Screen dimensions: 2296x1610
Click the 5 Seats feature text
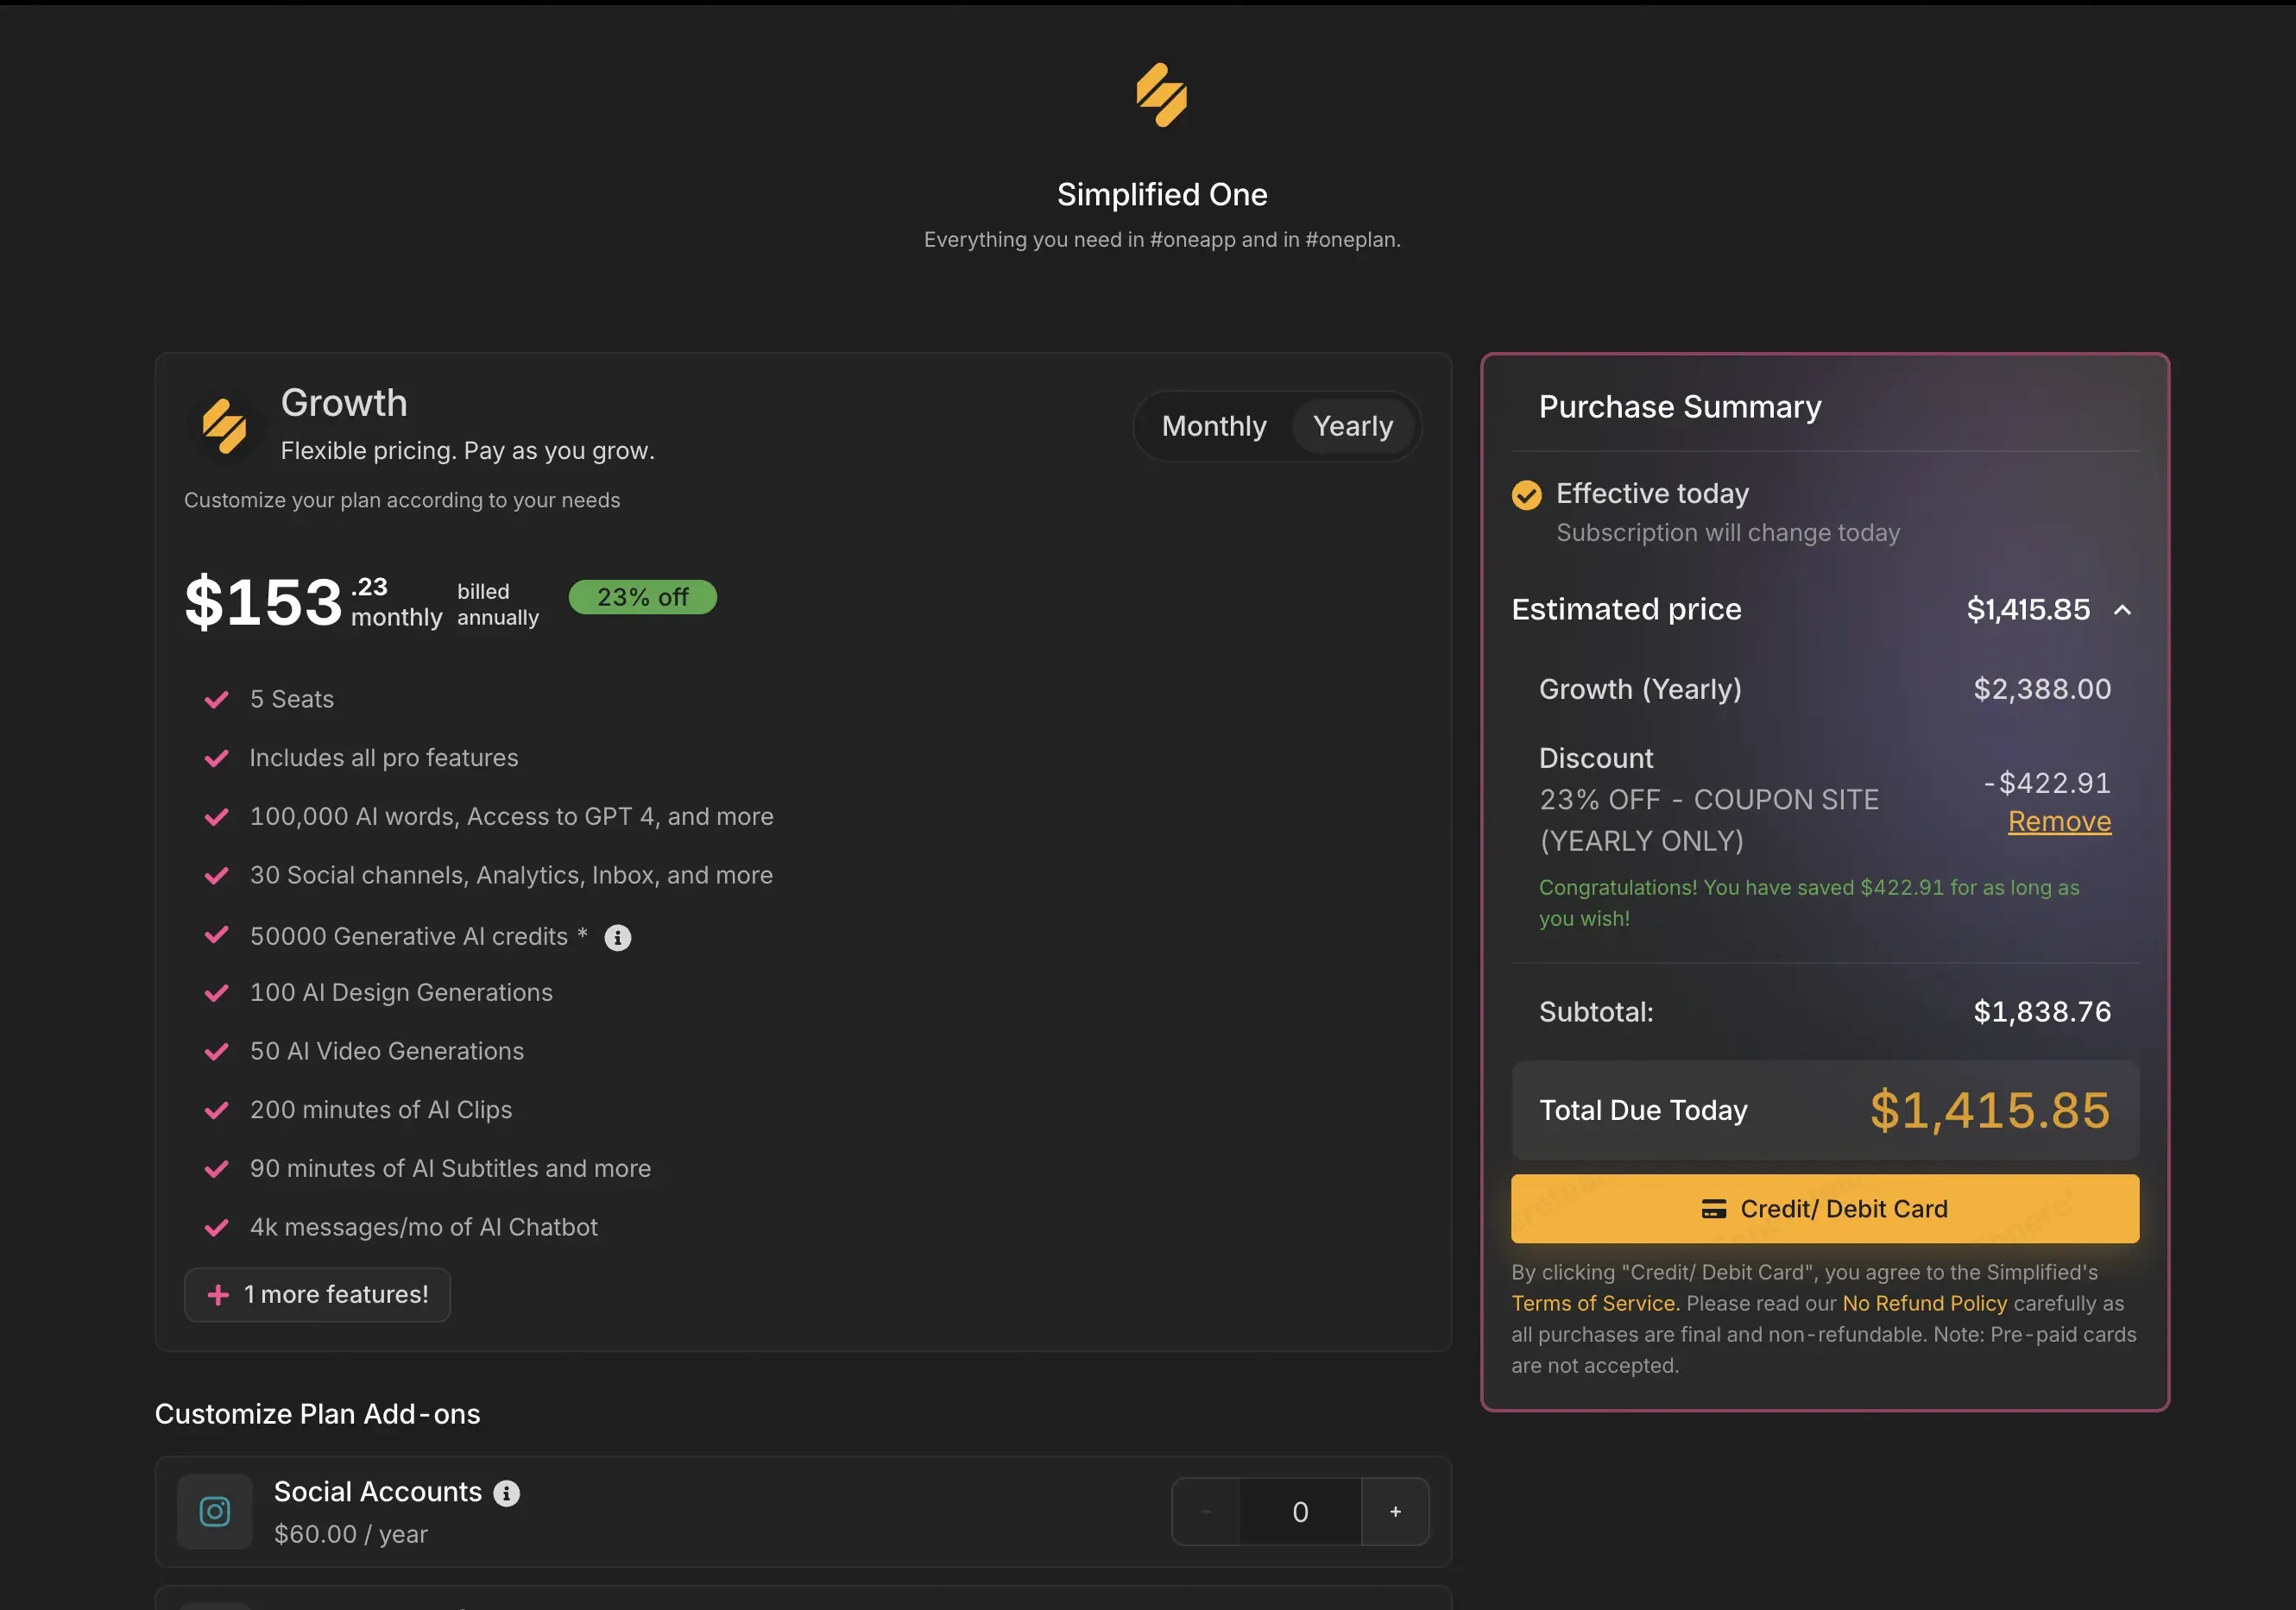pos(292,700)
